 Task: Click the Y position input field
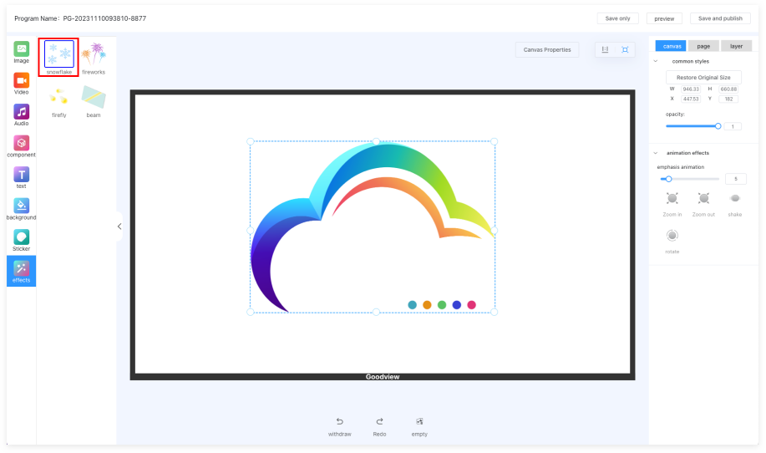pos(728,99)
